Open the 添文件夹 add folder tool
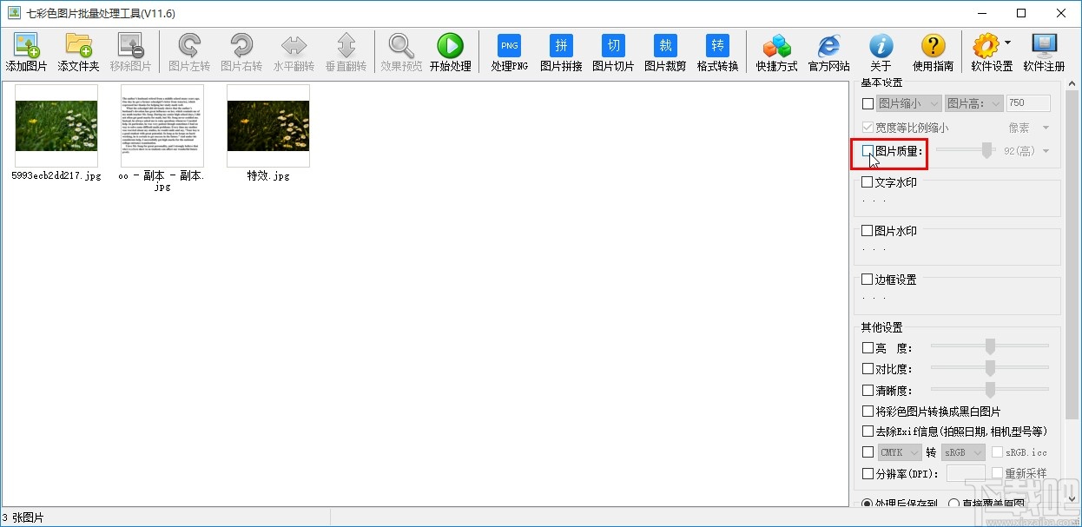Screen dimensions: 1082x527 pos(79,52)
